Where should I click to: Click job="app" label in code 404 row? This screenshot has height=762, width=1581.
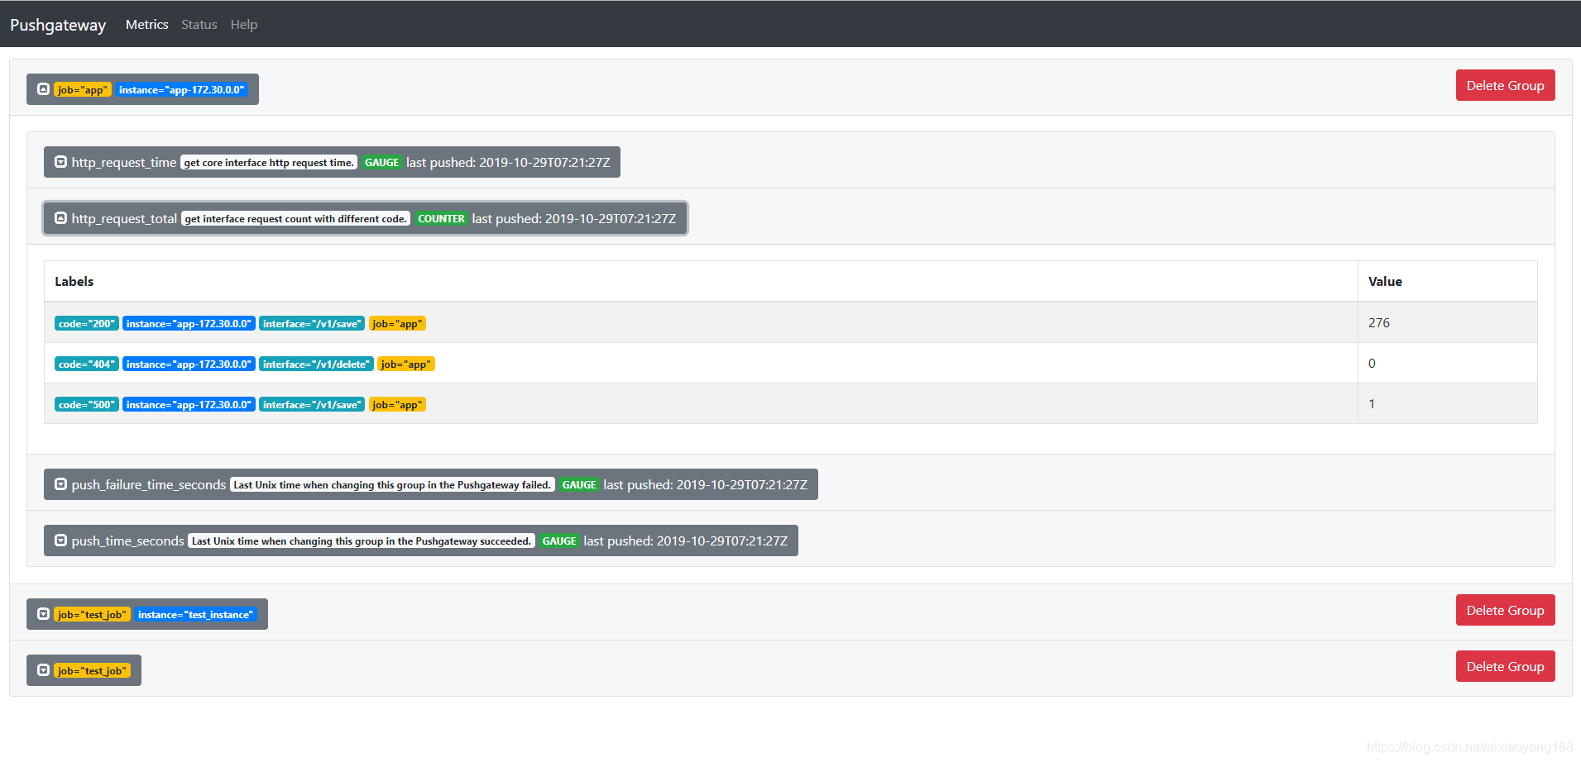[x=406, y=364]
